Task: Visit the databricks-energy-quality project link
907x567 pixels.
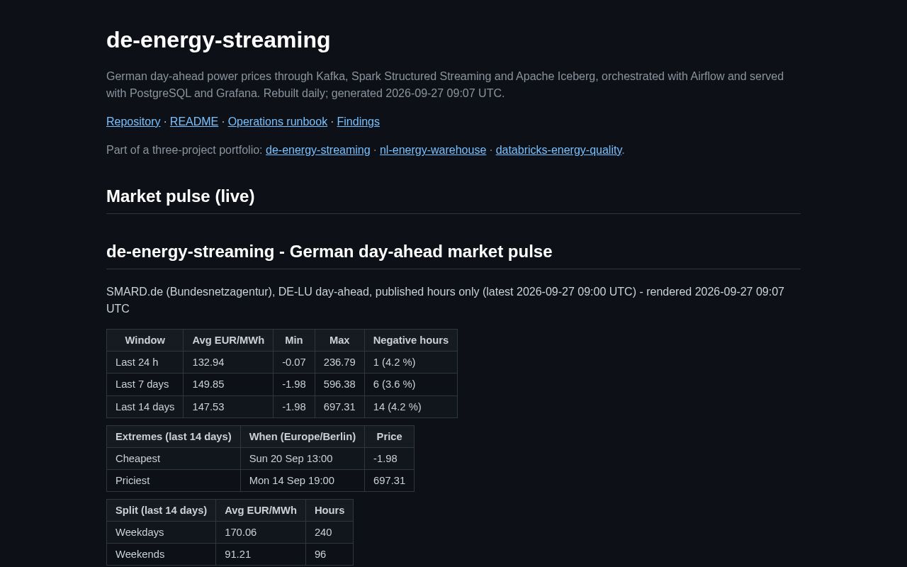Action: coord(558,150)
